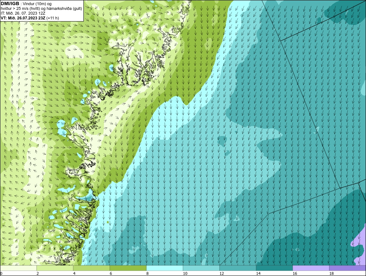Click the 14–16 m/s dark teal legend swatch
This screenshot has width=366, height=276.
point(274,268)
